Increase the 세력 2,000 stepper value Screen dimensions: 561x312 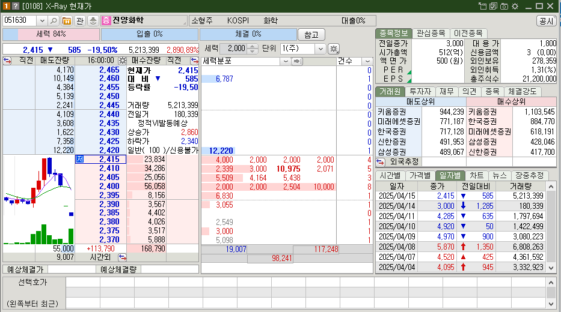[252, 46]
